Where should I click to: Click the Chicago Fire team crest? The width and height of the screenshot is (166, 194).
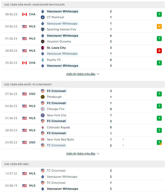pos(43,109)
